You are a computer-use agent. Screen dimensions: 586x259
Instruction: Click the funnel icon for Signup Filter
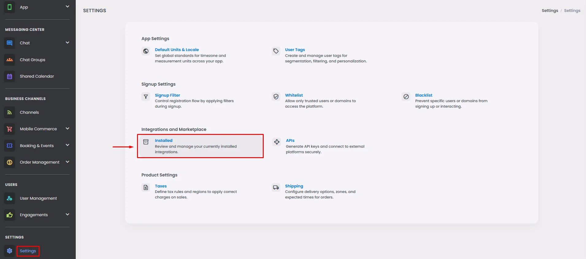(146, 97)
